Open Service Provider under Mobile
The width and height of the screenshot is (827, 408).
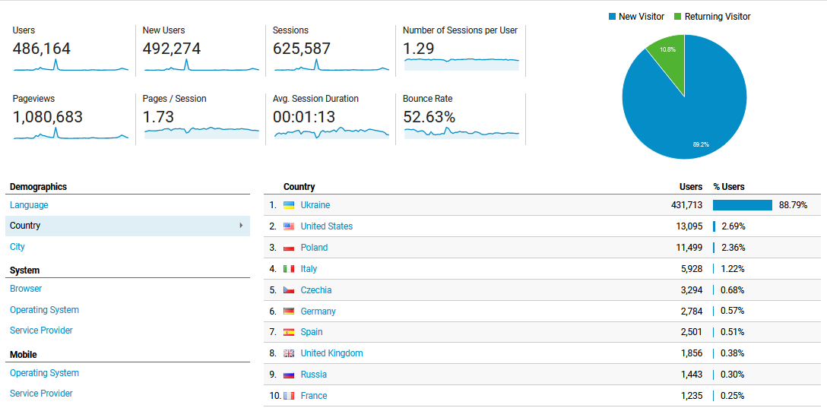(x=41, y=394)
